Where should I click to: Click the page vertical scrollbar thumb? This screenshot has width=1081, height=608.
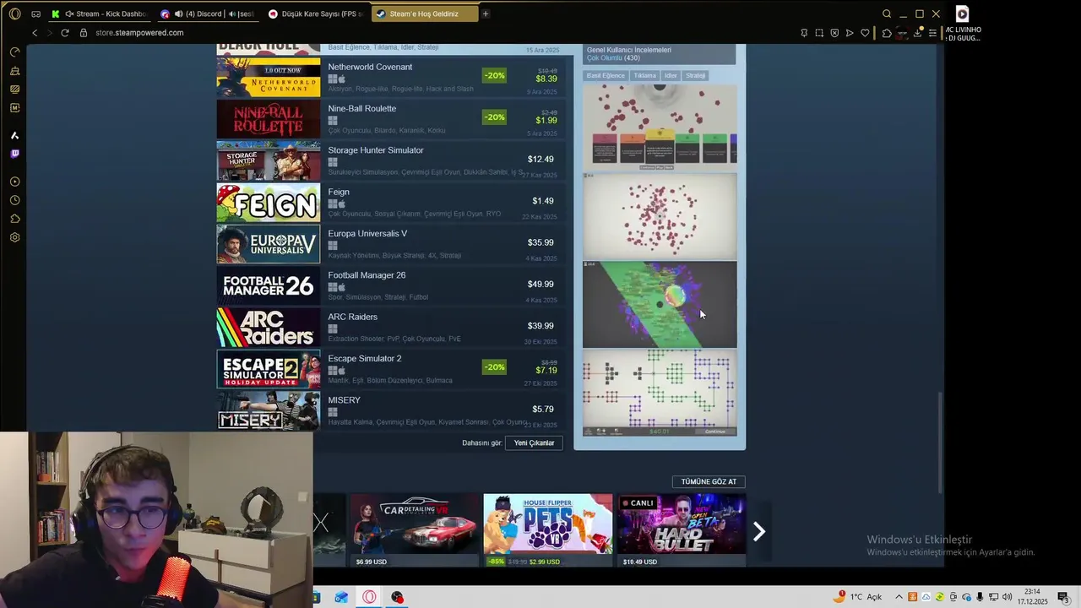[x=941, y=443]
